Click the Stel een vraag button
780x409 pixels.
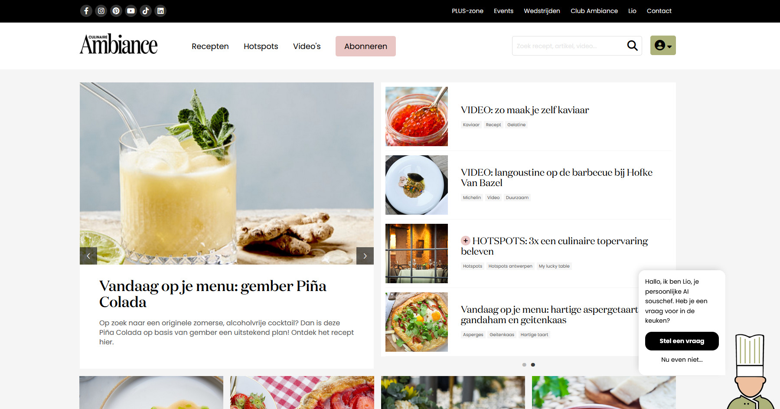coord(682,341)
